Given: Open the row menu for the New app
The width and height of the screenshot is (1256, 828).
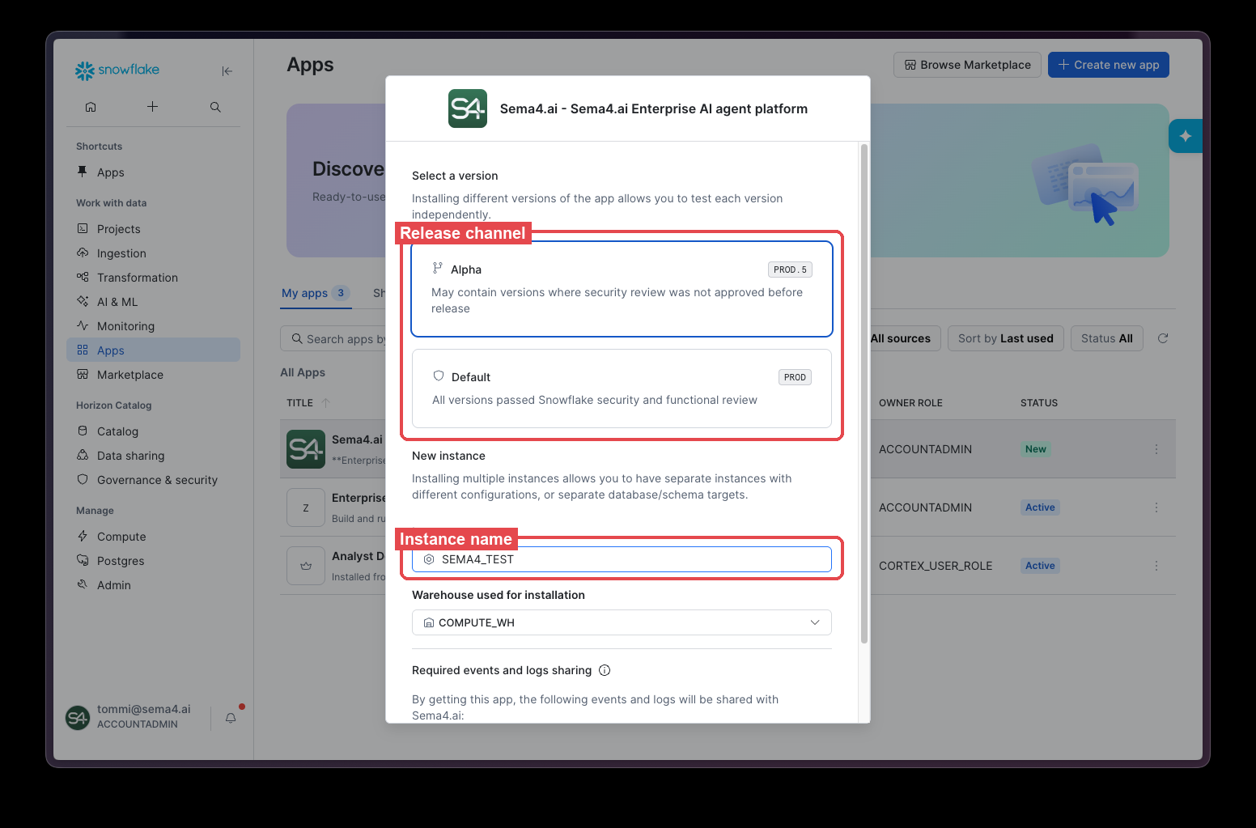Looking at the screenshot, I should click(1156, 449).
